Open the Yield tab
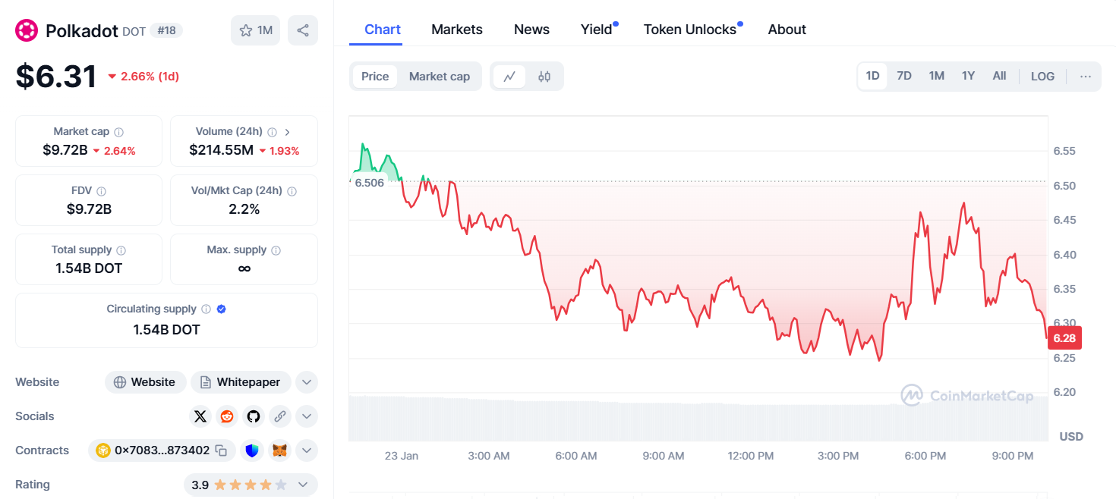 tap(598, 30)
